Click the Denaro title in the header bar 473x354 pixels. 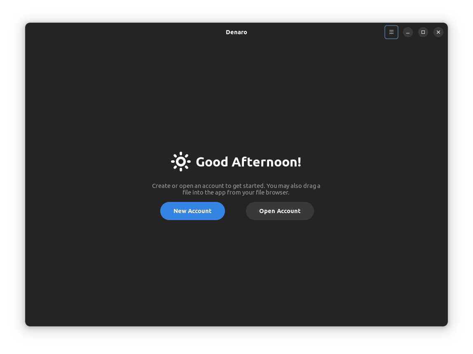[236, 32]
